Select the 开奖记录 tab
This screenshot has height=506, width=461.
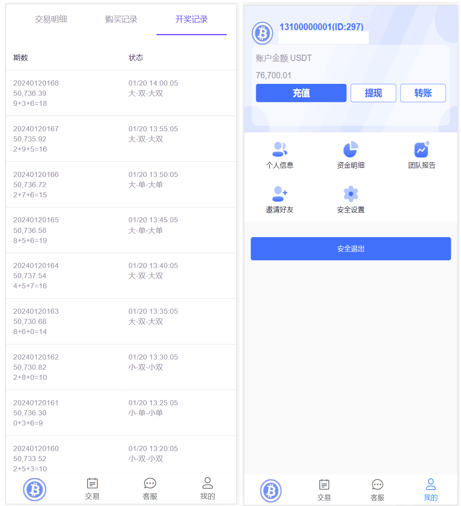point(191,19)
